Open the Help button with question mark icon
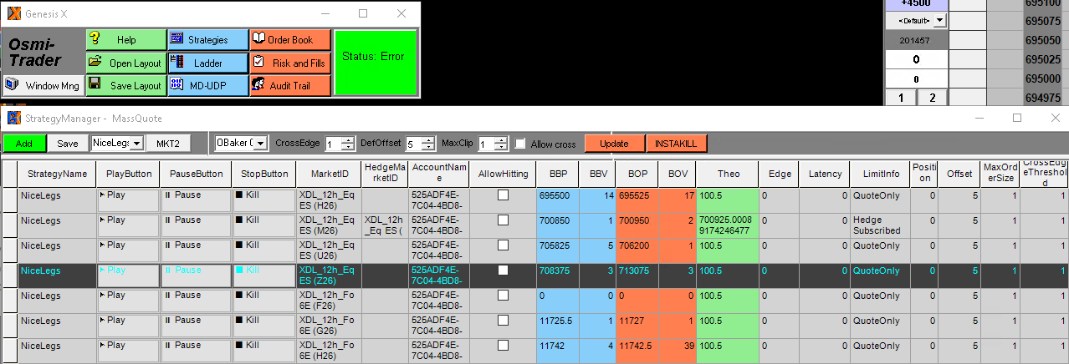 pos(125,40)
